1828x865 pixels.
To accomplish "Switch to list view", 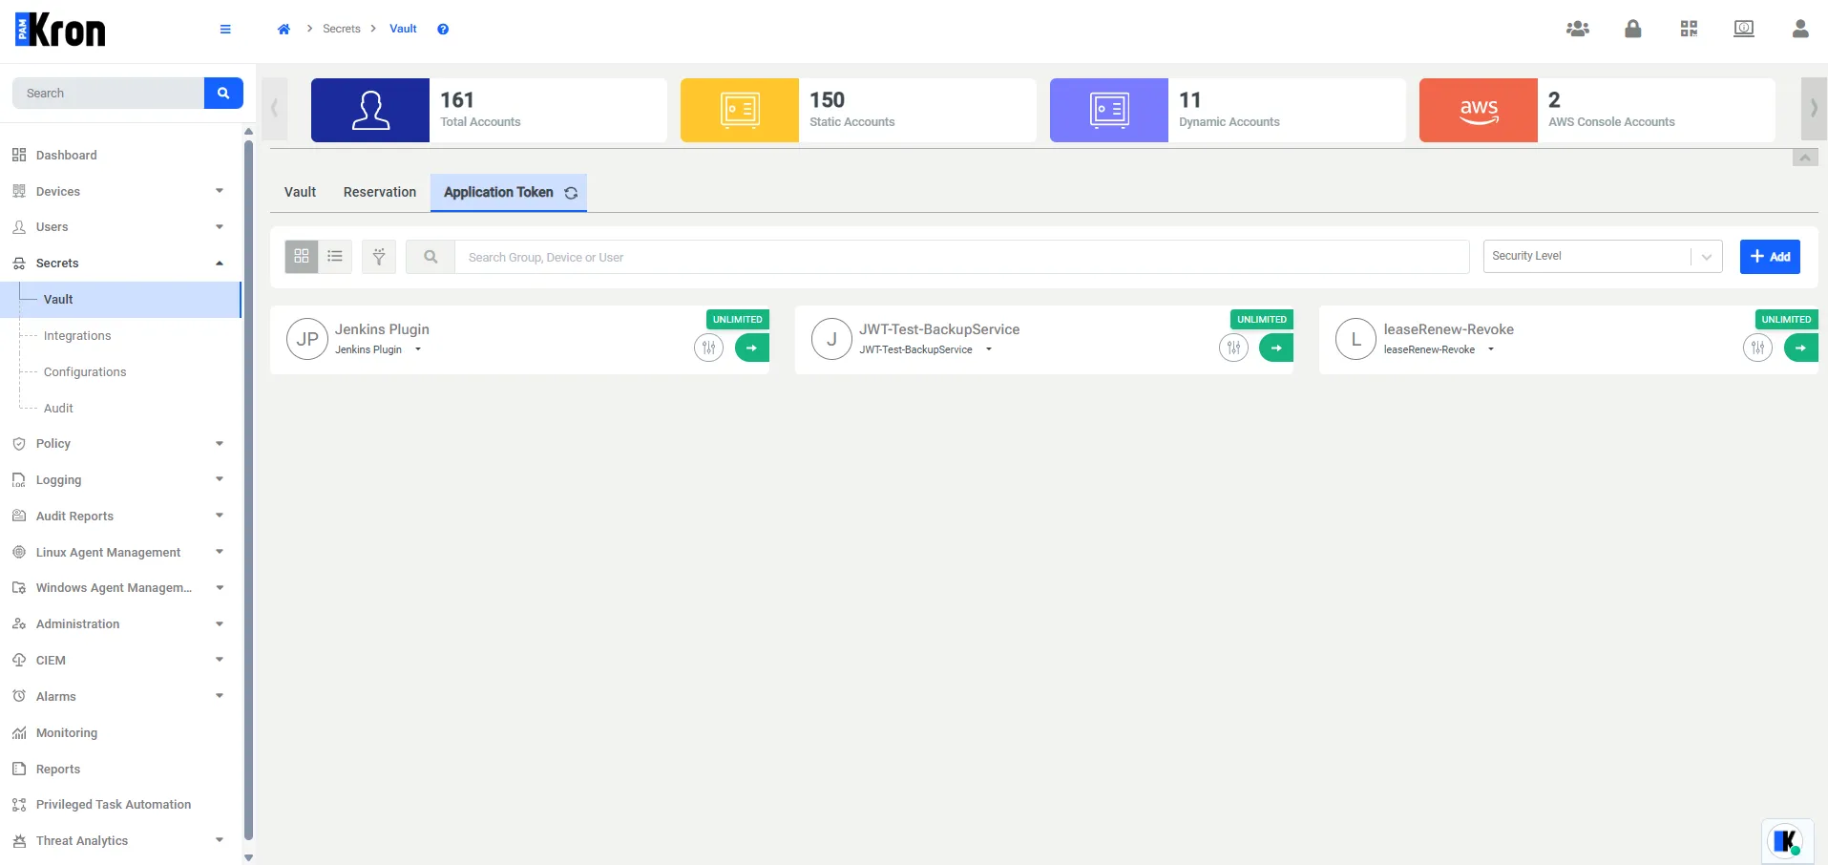I will (x=335, y=256).
